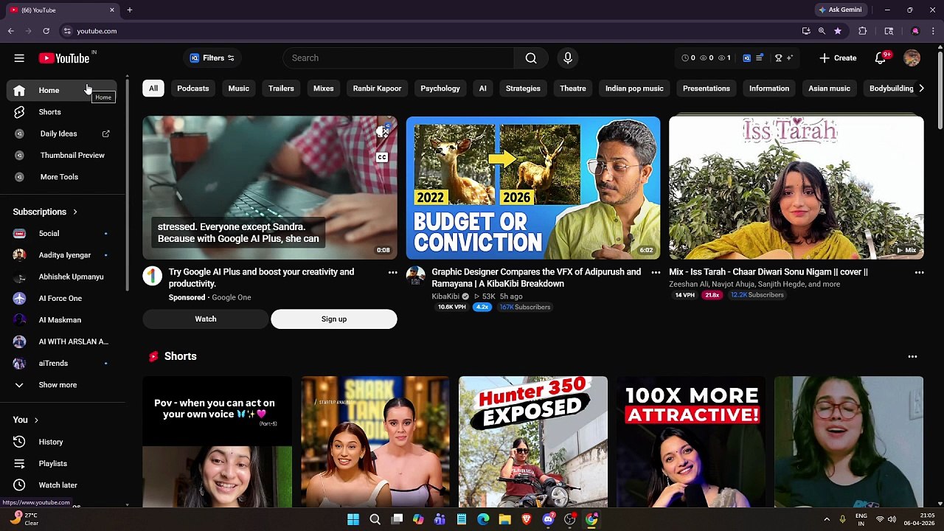This screenshot has height=531, width=944.
Task: Open Watch later in the sidebar
Action: coord(62,485)
